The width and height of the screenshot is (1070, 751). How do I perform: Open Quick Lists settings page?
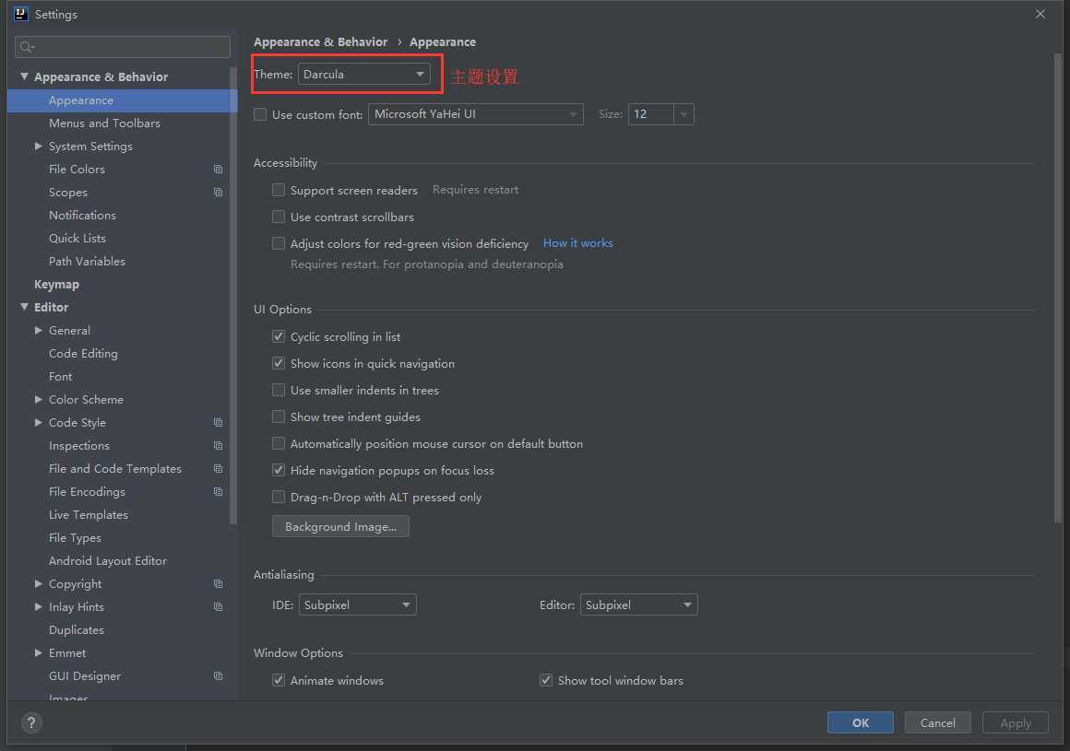[77, 239]
